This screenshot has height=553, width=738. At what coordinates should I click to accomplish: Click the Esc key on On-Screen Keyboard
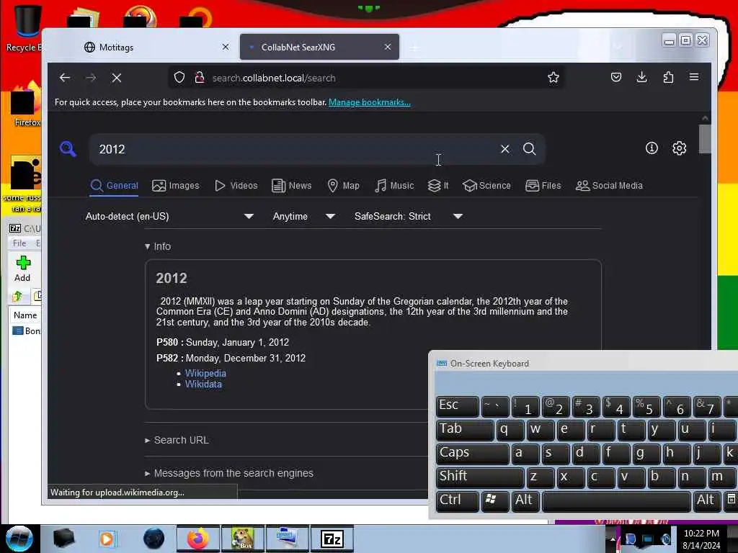click(x=458, y=406)
